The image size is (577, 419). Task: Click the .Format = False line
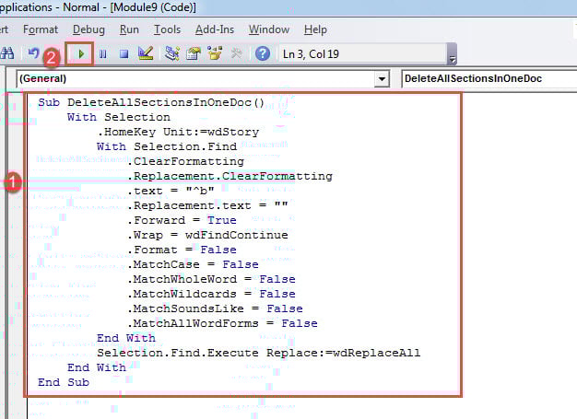(182, 250)
